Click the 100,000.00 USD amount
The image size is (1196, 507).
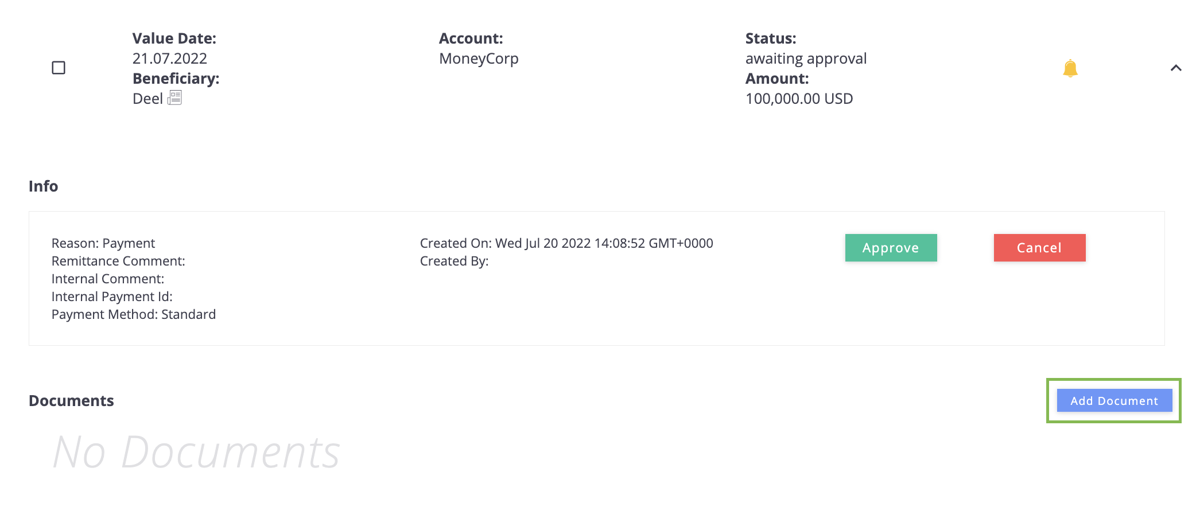point(799,99)
